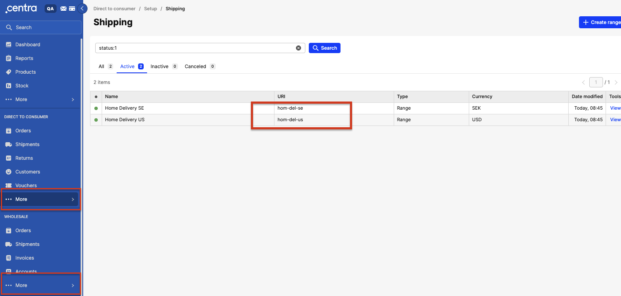Open Direct to Consumer Returns
621x296 pixels.
click(24, 158)
